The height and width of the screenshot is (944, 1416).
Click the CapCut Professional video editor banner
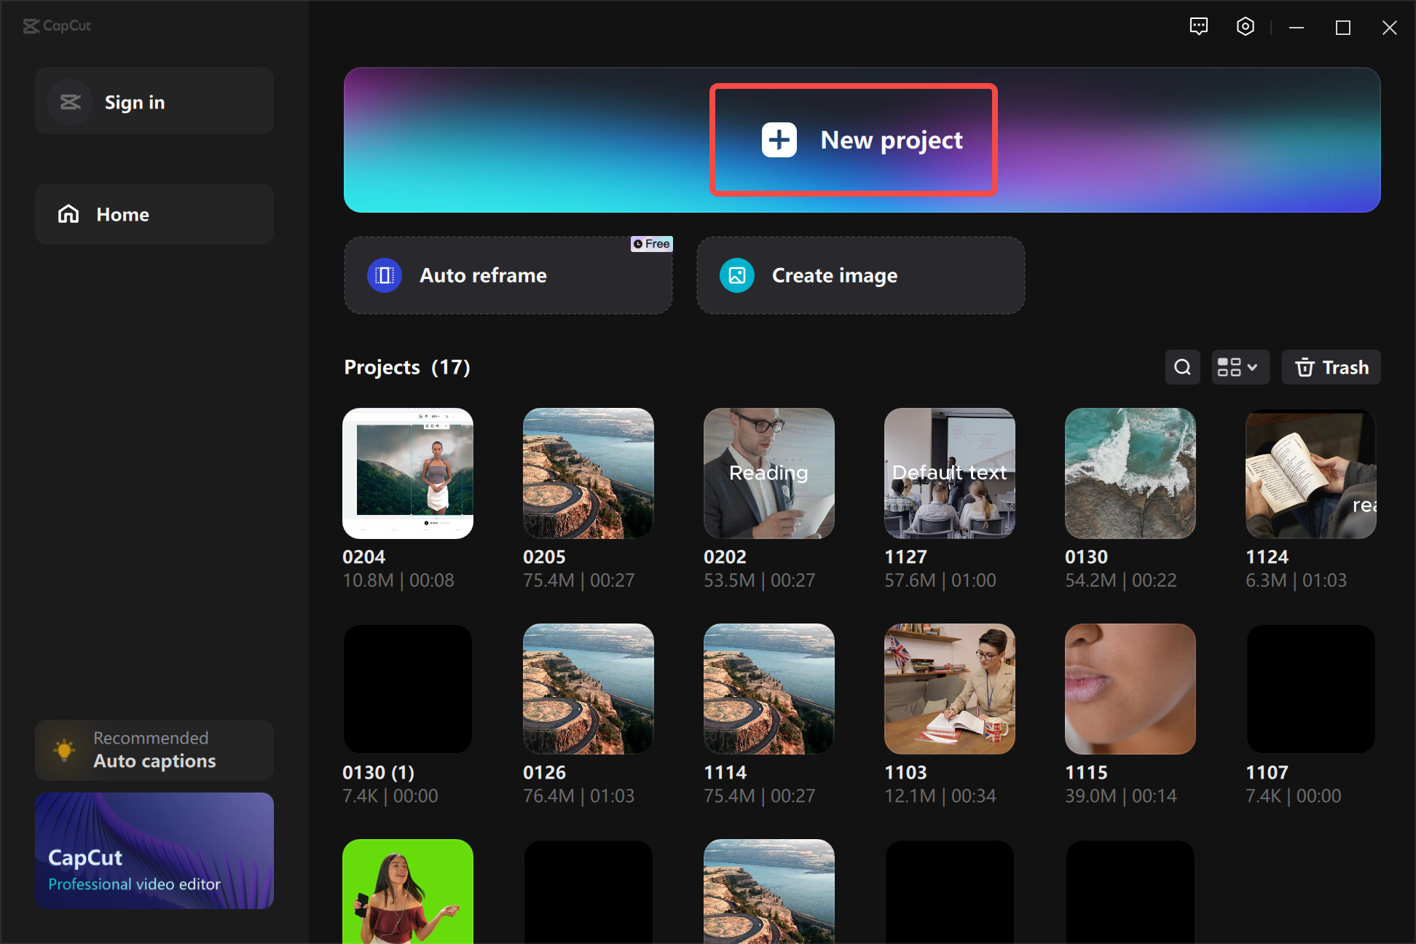click(154, 850)
